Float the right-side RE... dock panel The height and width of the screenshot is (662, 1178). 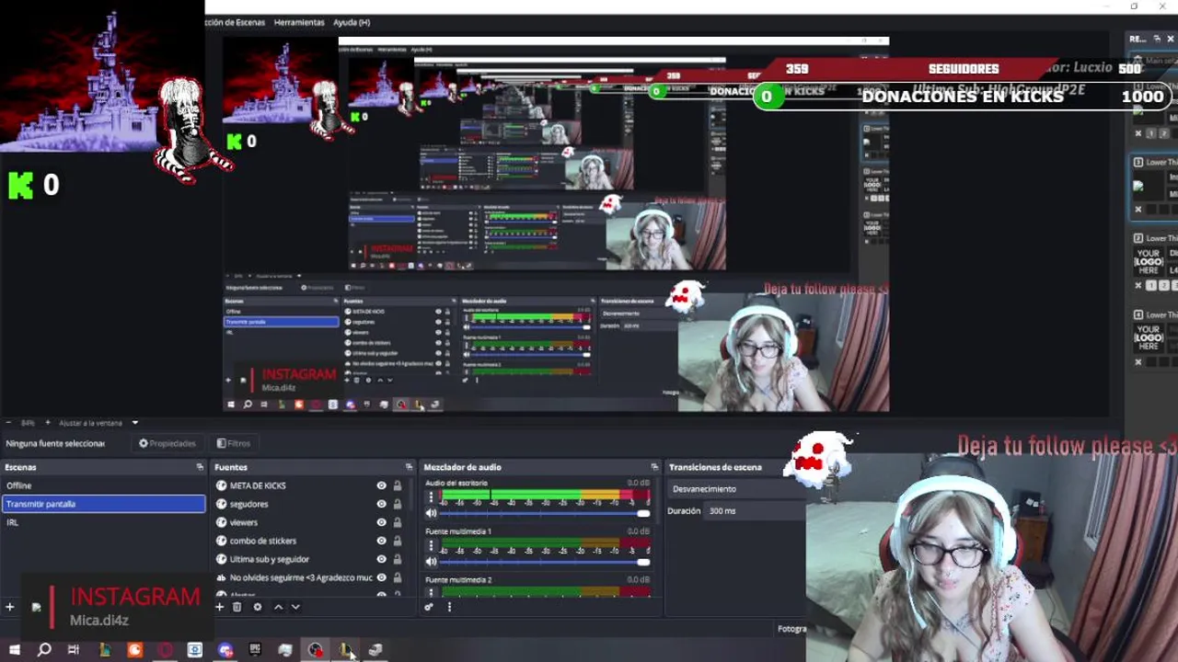(x=1157, y=39)
